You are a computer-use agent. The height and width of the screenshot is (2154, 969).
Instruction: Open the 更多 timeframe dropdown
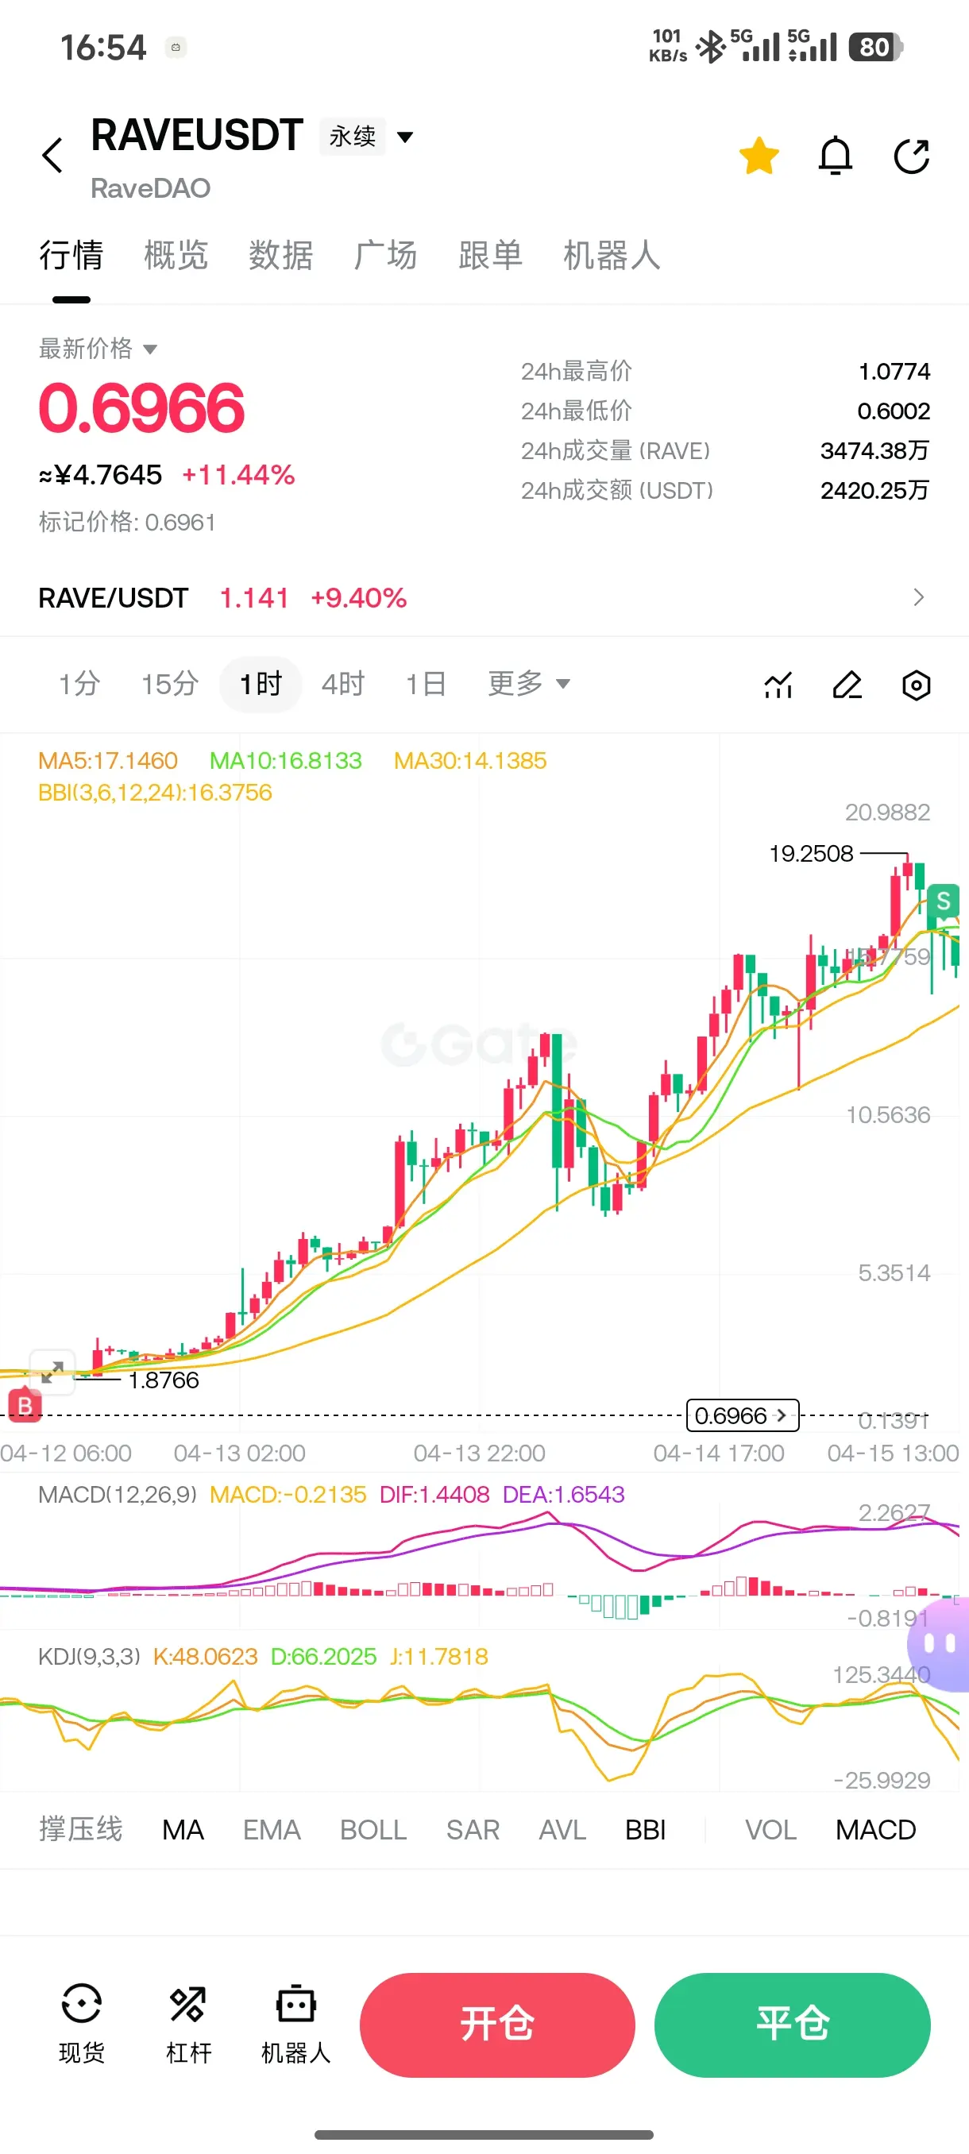[x=528, y=683]
